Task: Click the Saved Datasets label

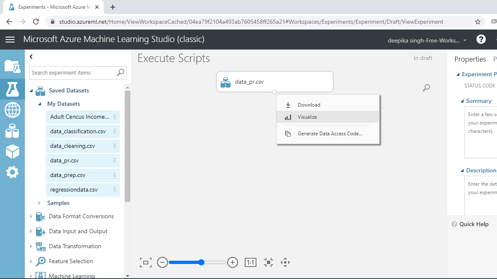Action: click(x=69, y=91)
